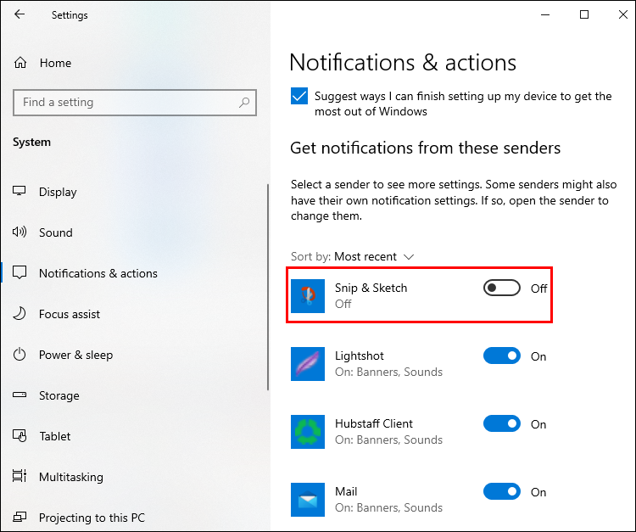Open the Snip & Sketch app icon

click(308, 296)
